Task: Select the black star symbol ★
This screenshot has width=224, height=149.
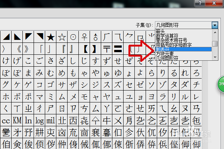Action: (x=51, y=37)
